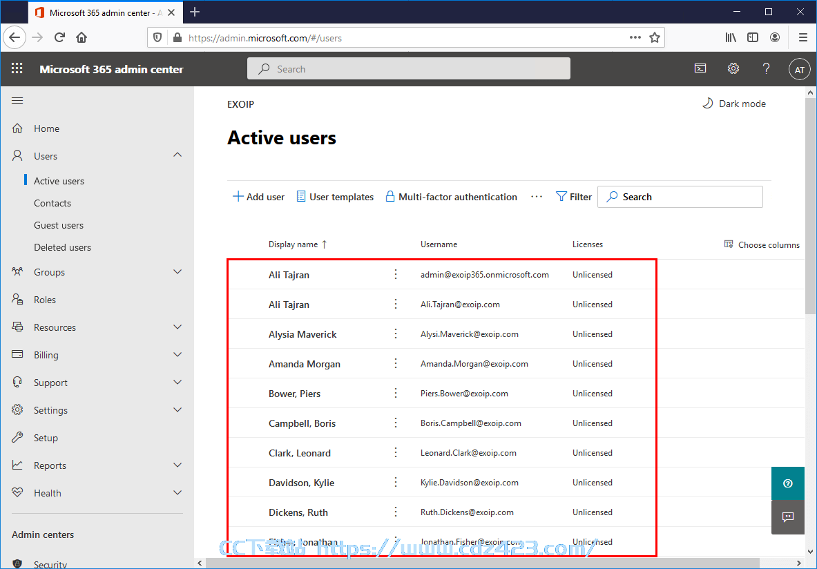The image size is (817, 569).
Task: Click Choose columns
Action: 762,244
